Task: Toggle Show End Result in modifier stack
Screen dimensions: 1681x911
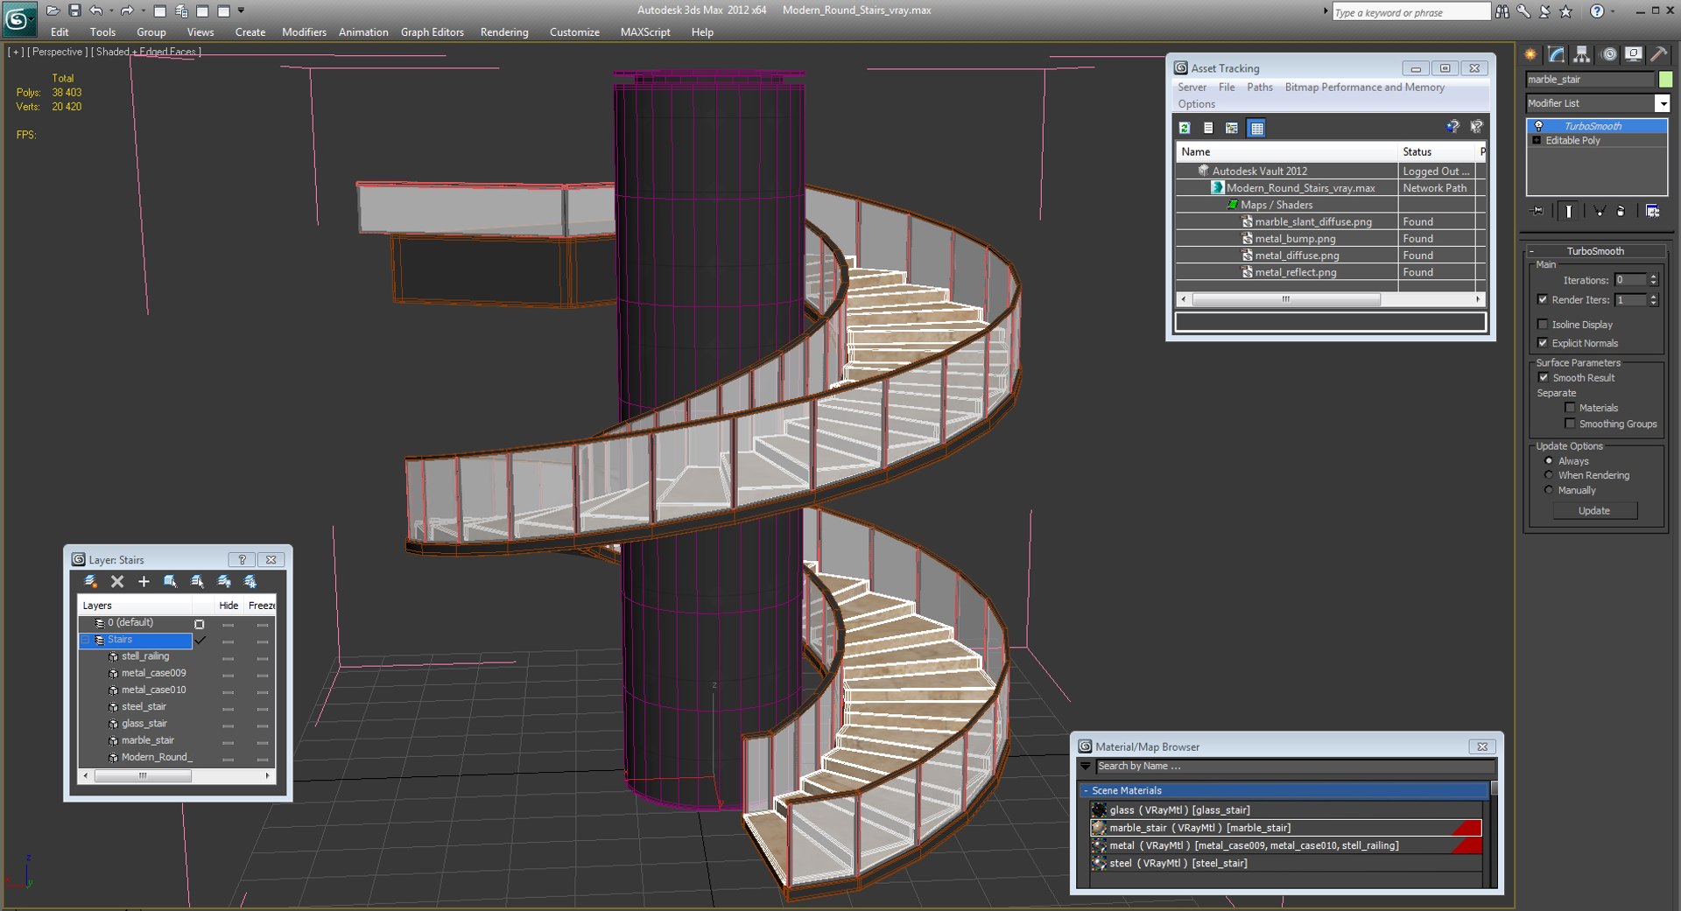Action: [x=1568, y=211]
